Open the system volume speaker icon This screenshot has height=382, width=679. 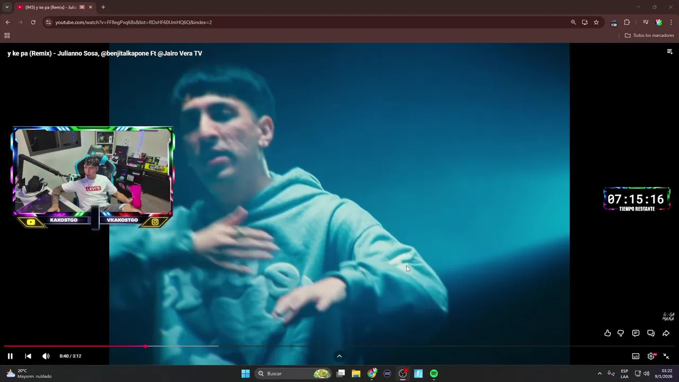[x=646, y=374]
